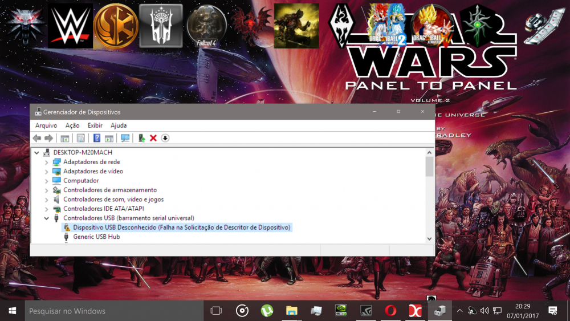570x321 pixels.
Task: Click the Help toolbar icon with question mark
Action: click(x=97, y=138)
